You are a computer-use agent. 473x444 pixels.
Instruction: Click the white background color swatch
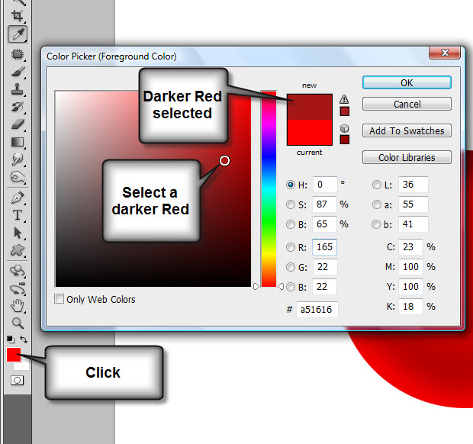point(24,365)
